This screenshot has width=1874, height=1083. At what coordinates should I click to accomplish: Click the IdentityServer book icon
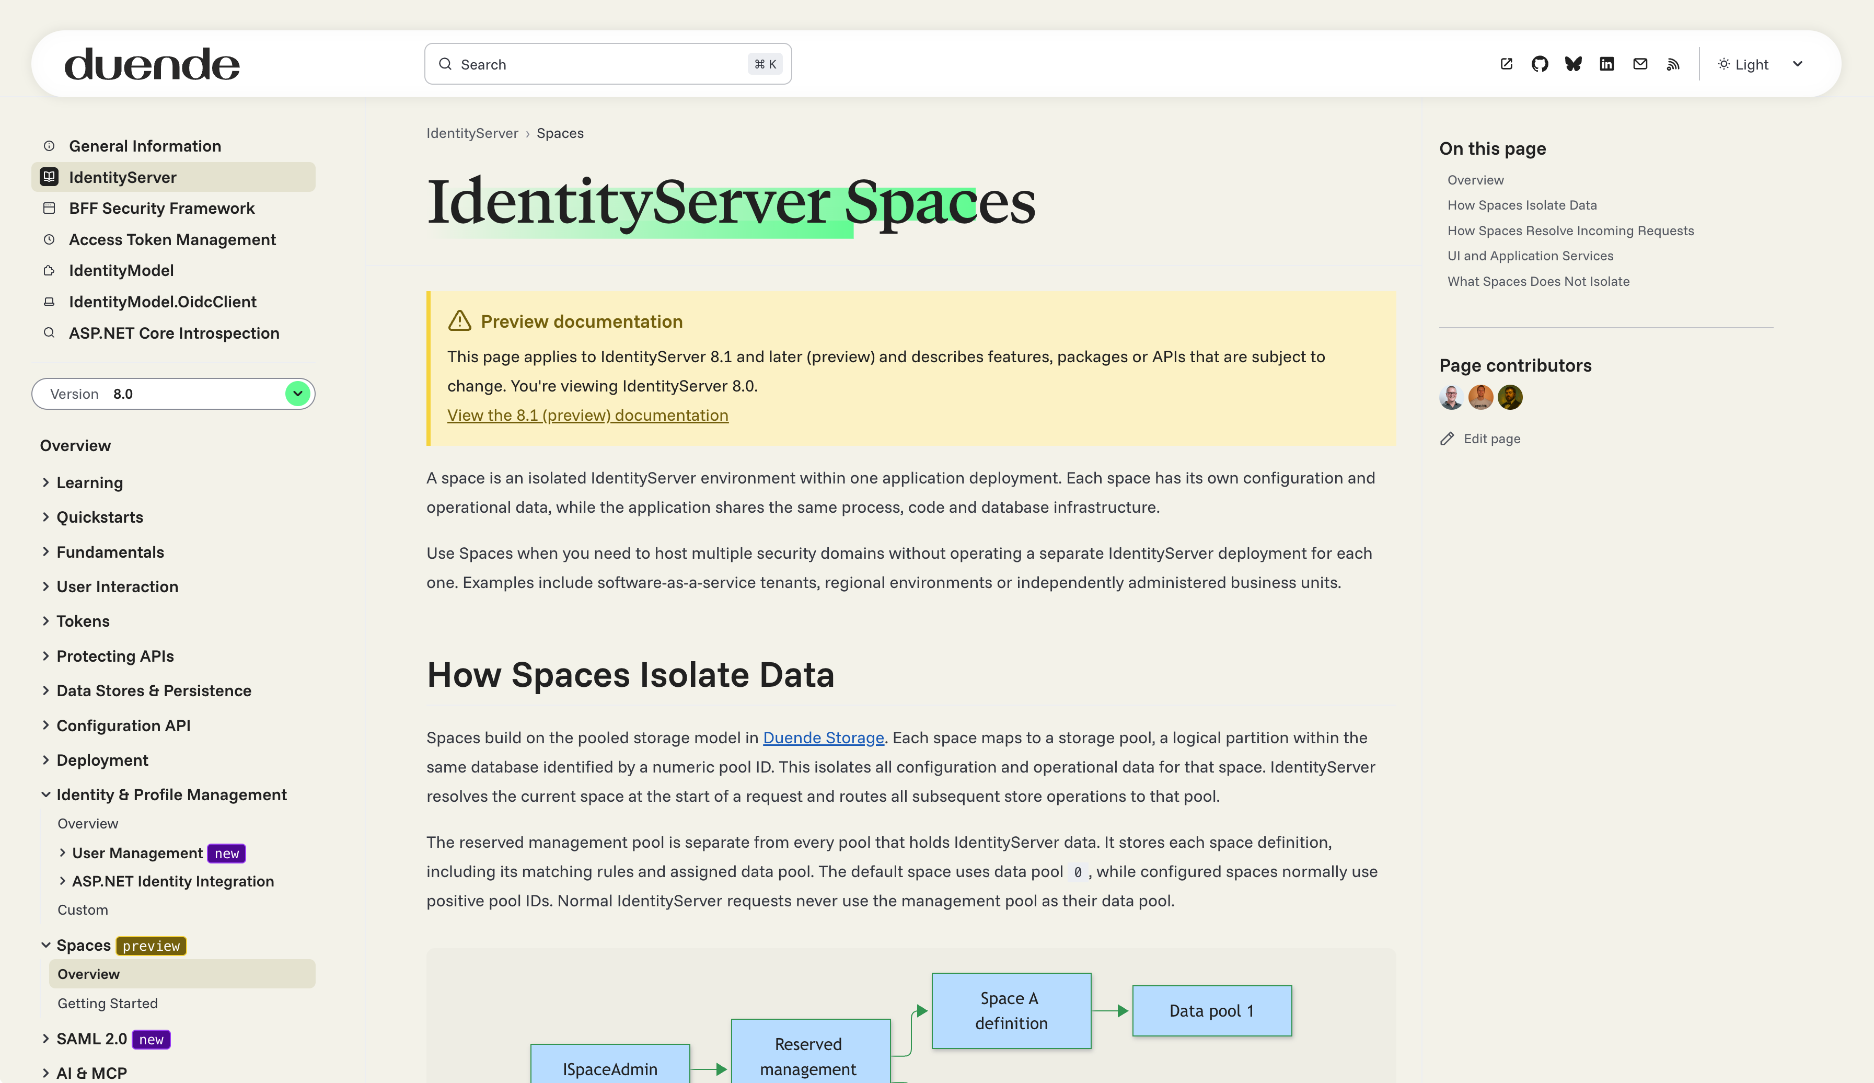pos(49,177)
